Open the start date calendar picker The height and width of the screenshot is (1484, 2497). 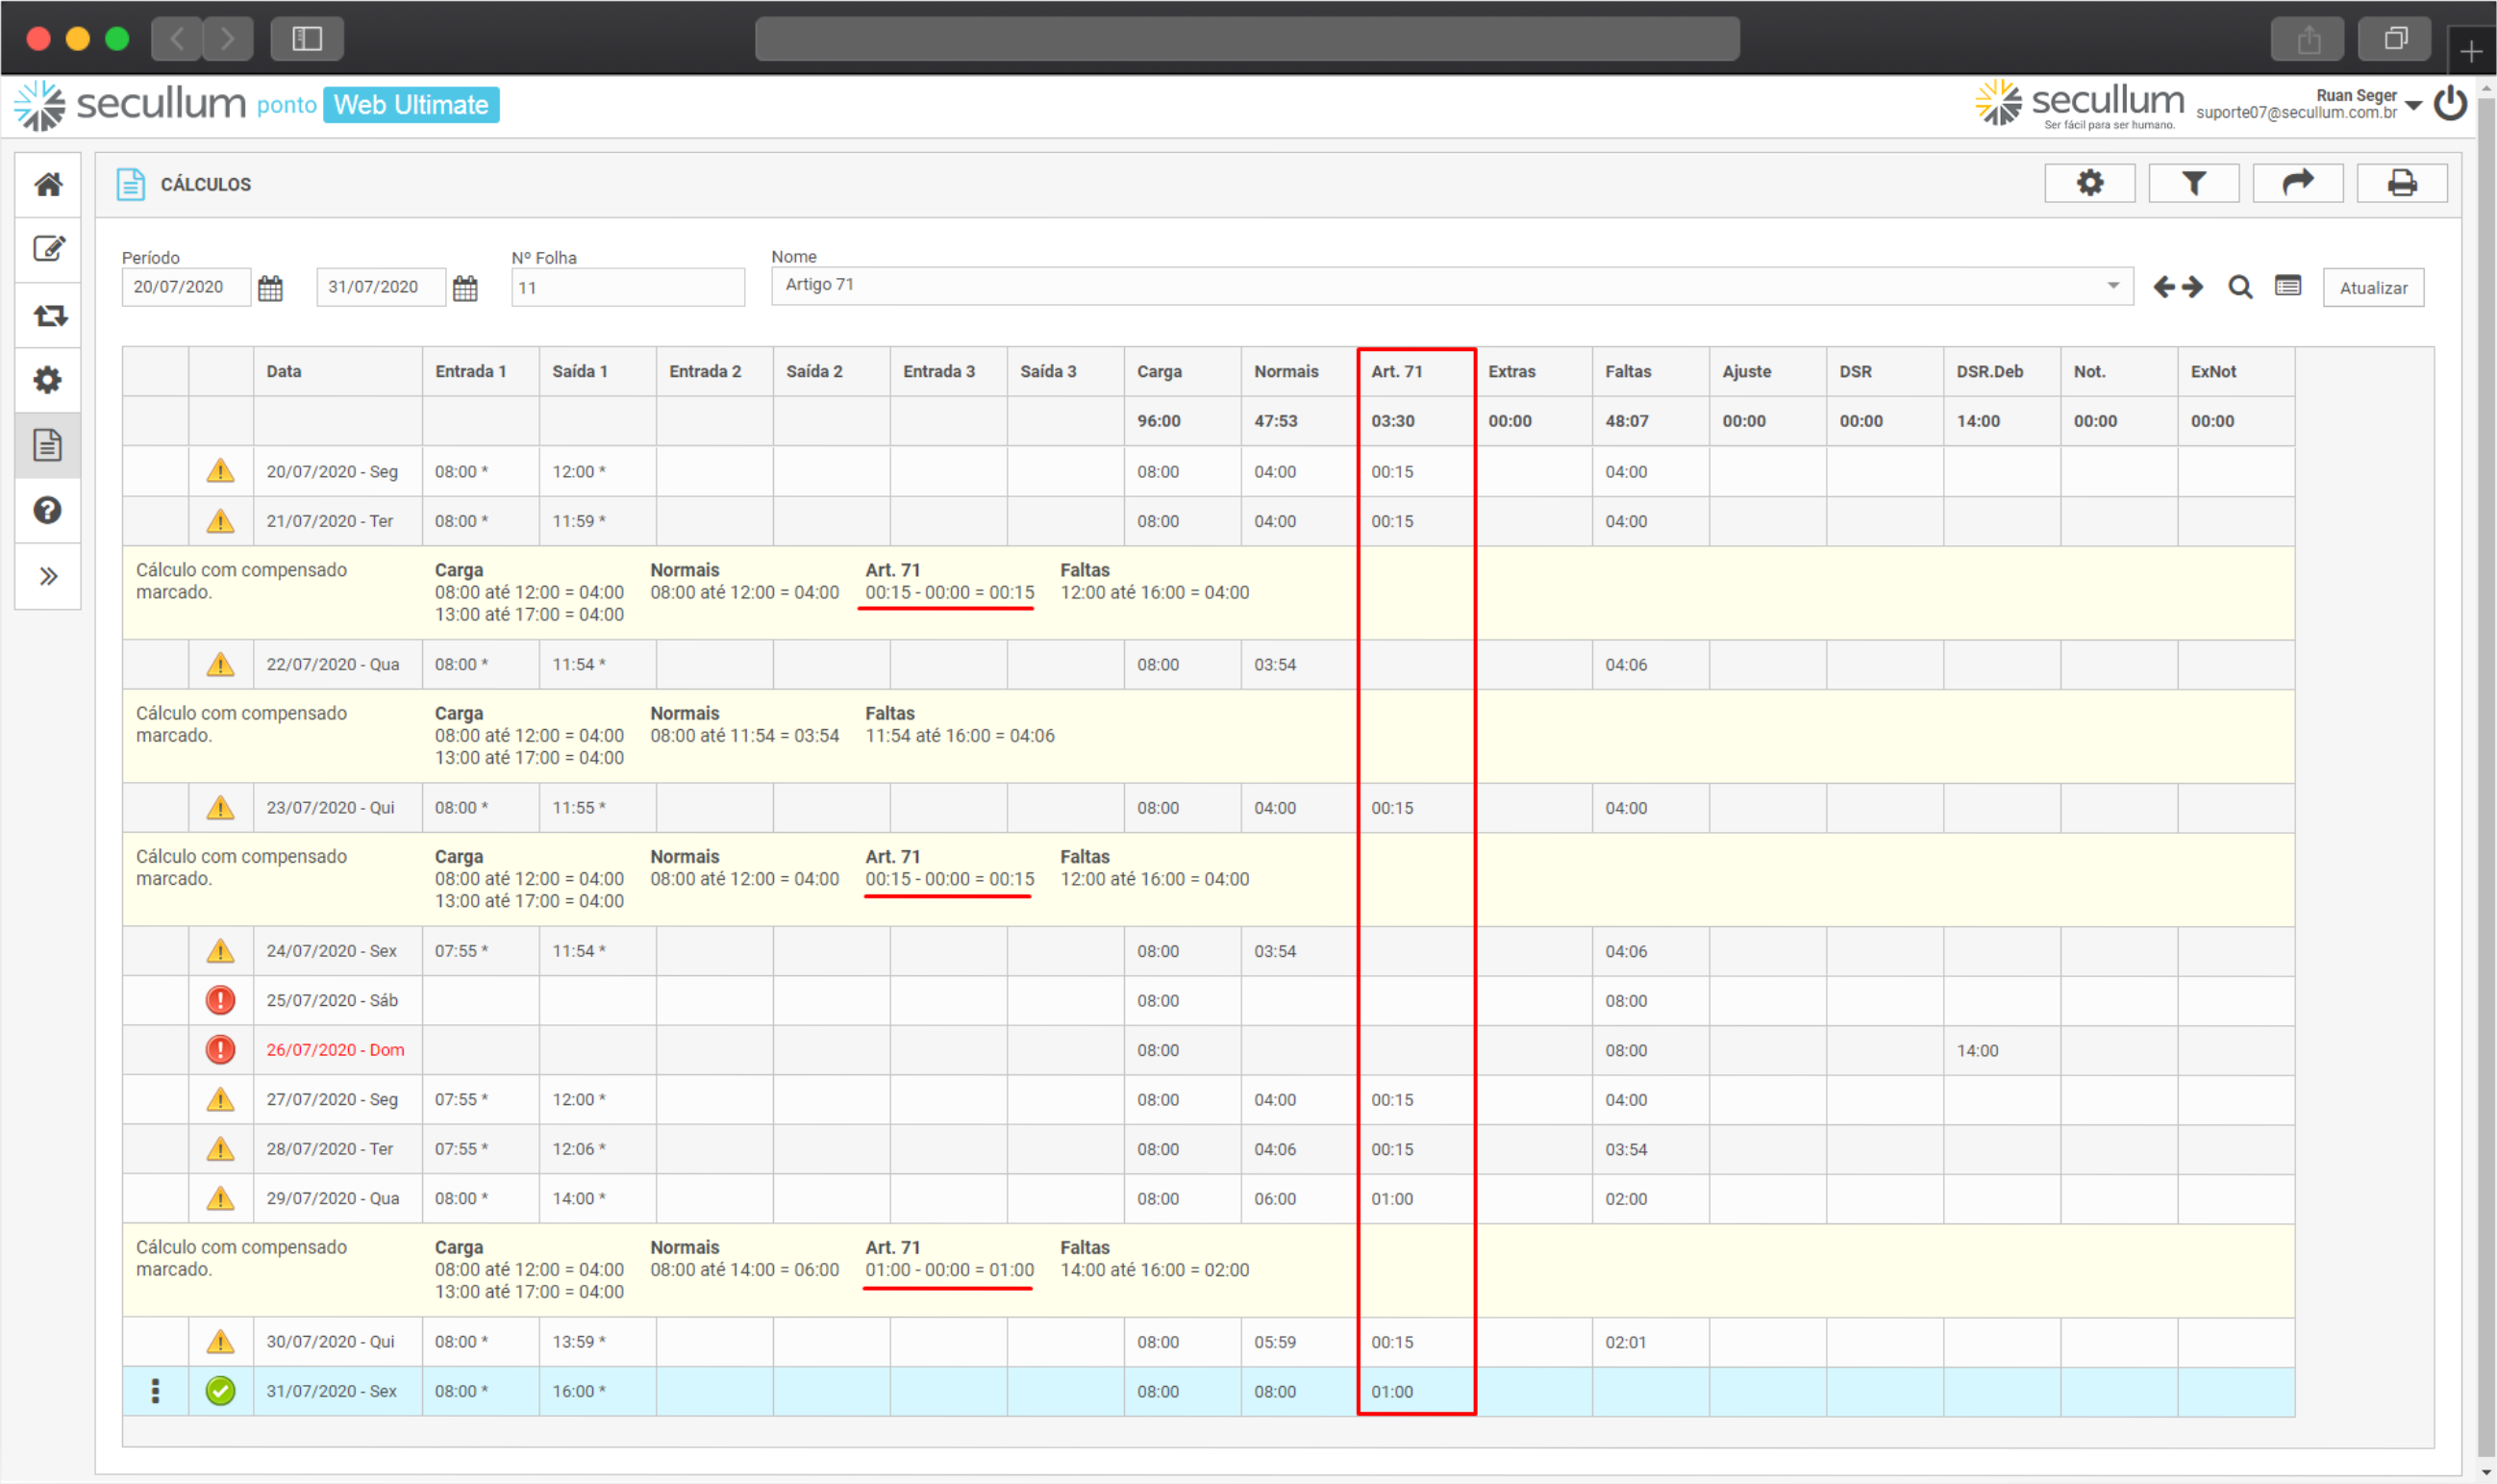[x=270, y=289]
